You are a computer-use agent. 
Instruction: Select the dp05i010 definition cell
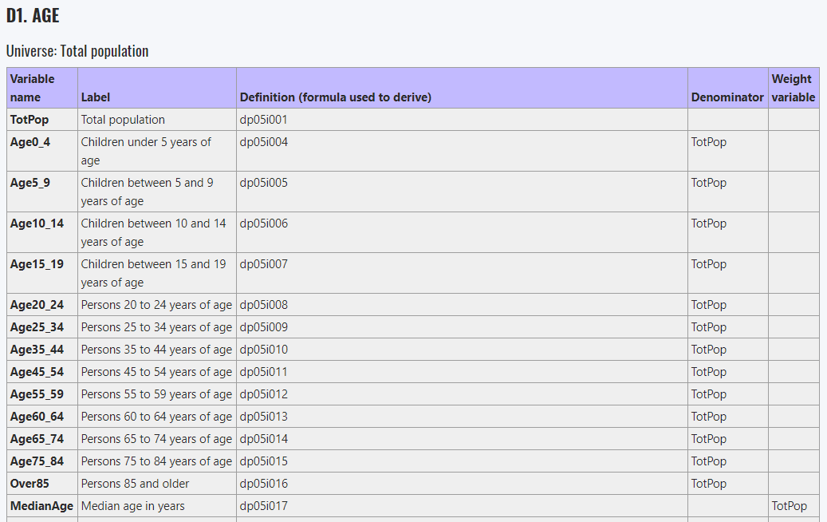click(263, 350)
